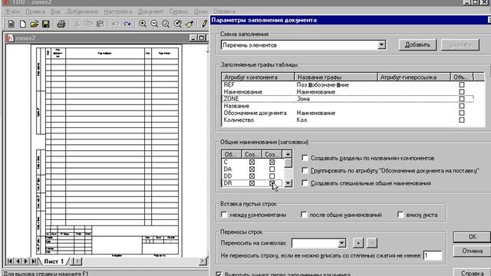Click the save floppy disk icon
491x276 pixels.
(46, 24)
